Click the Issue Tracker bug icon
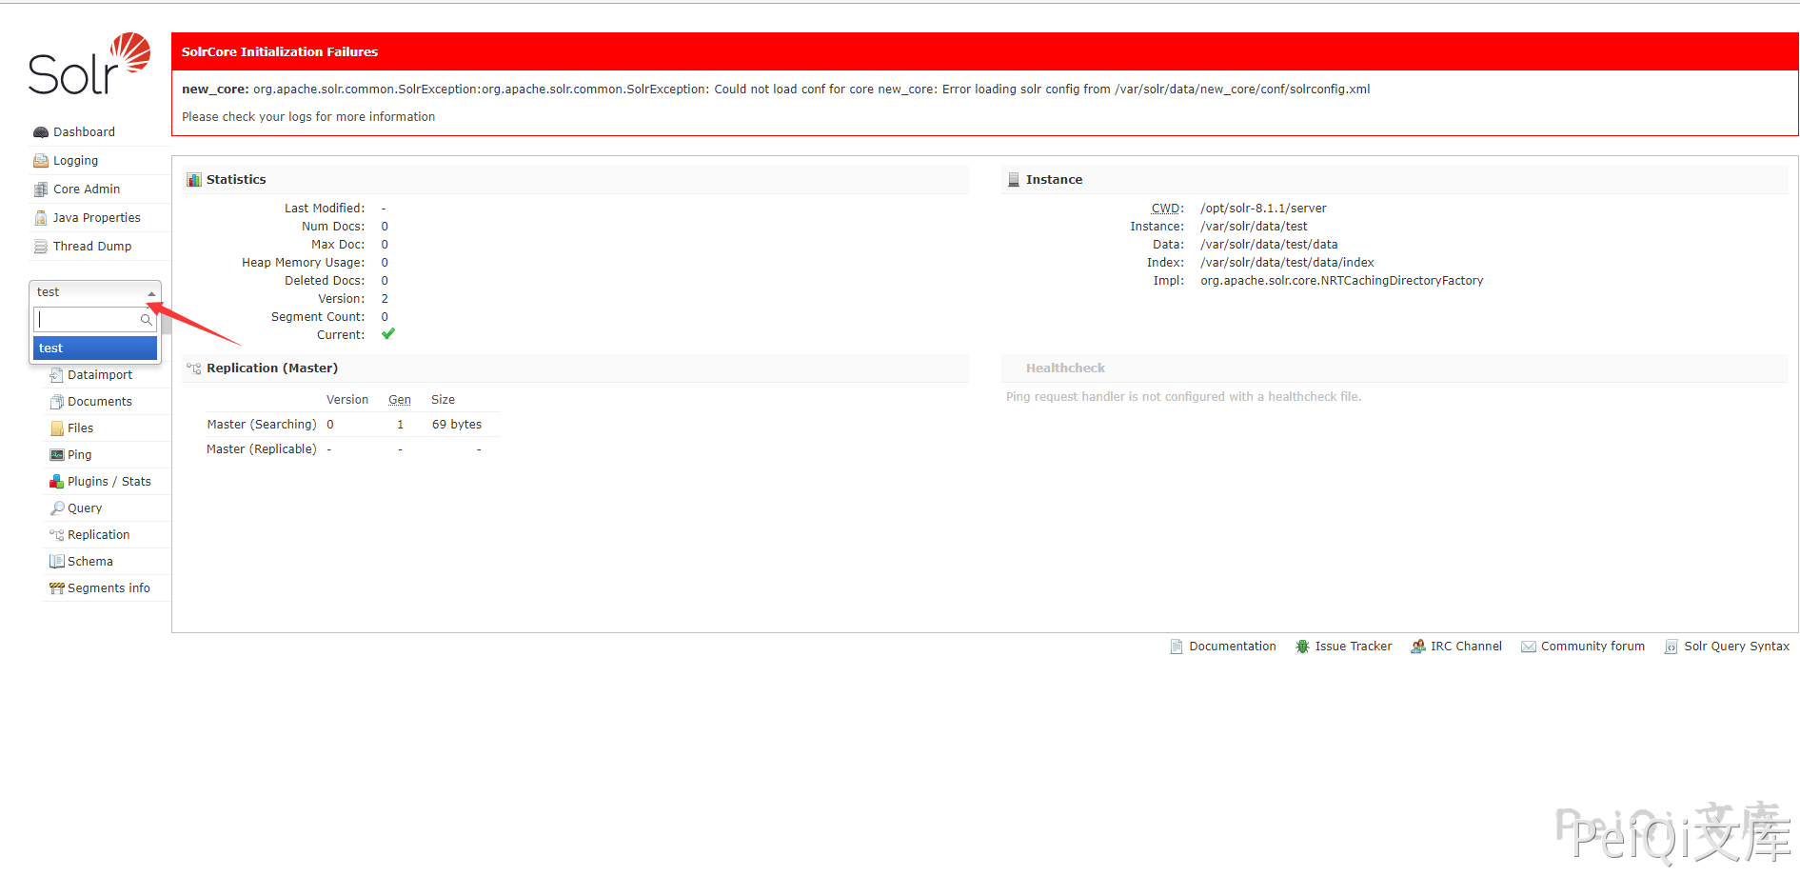The width and height of the screenshot is (1800, 876). point(1302,647)
